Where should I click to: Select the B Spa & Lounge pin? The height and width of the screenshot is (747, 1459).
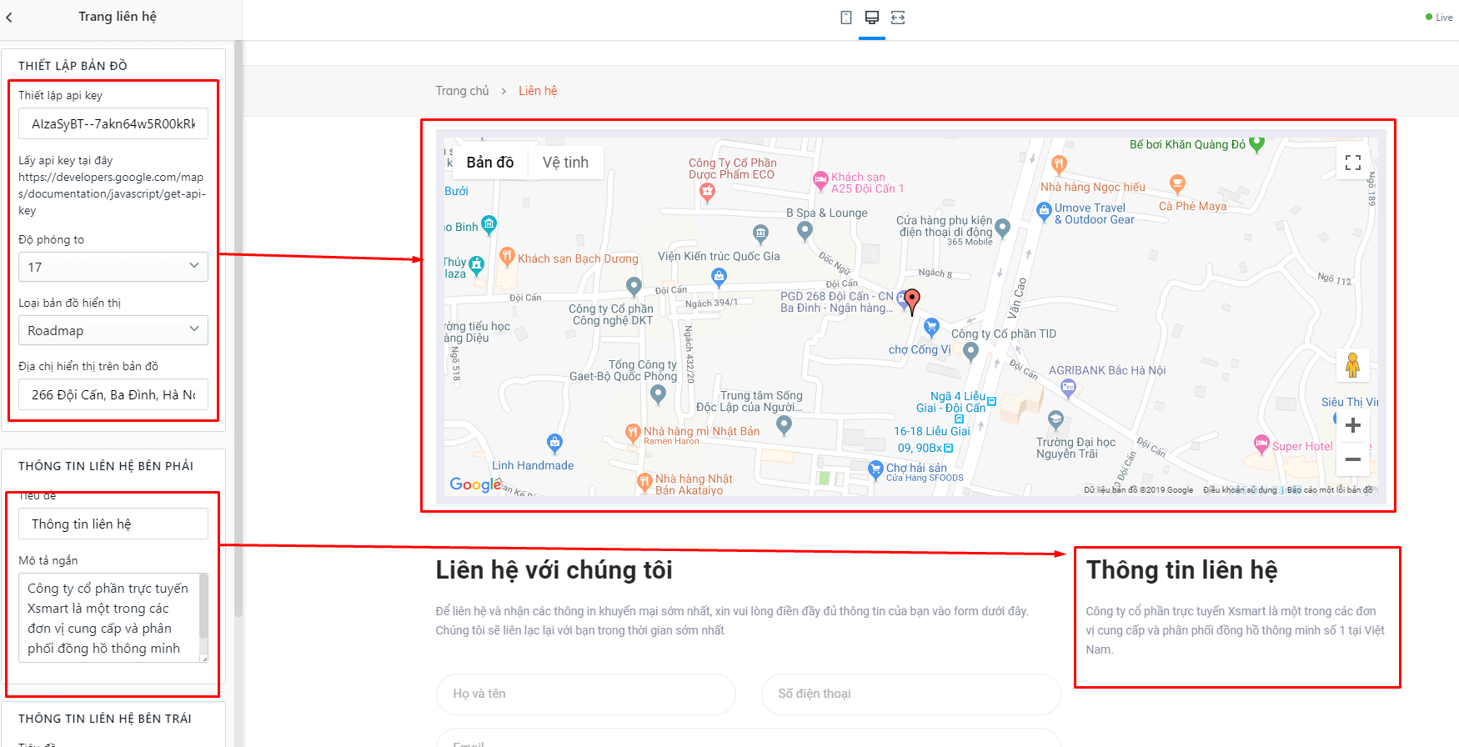[x=805, y=232]
